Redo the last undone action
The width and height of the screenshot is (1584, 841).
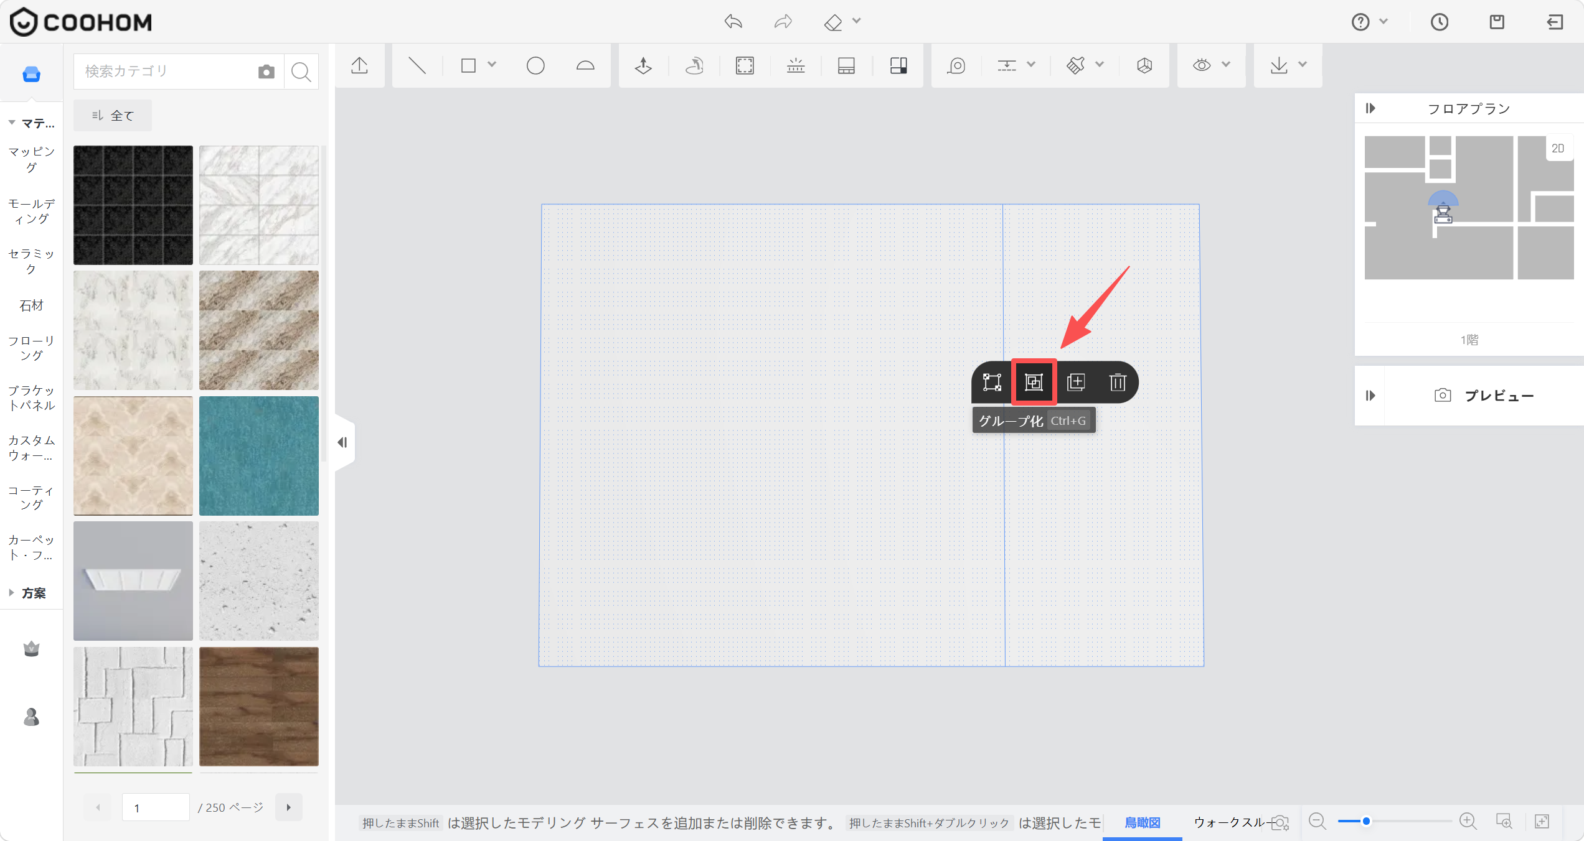[x=783, y=22]
